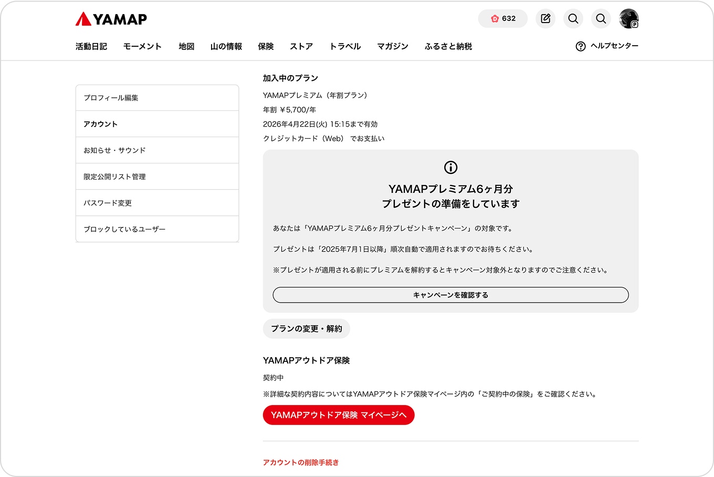Open the DOMO points badge showing 632
This screenshot has height=477, width=714.
click(x=502, y=18)
